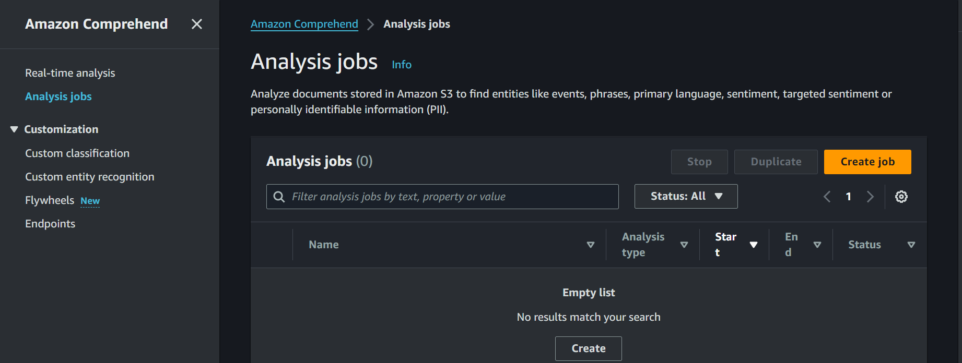Click the Amazon Comprehend breadcrumb link

(304, 24)
